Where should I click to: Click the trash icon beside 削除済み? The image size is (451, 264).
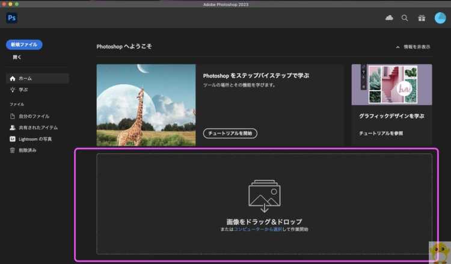coord(13,150)
